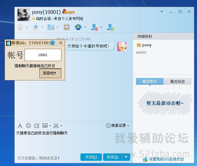This screenshot has height=166, width=197.
Task: Expand video call options arrow
Action: coord(42,27)
